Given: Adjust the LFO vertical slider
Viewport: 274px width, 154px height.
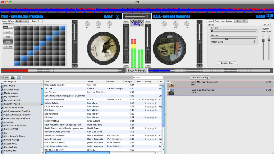Looking at the screenshot, I should coord(263,47).
